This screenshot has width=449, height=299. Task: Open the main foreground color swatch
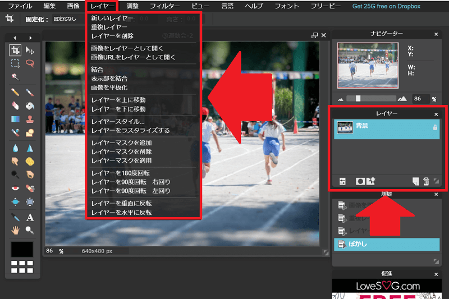coord(22,249)
